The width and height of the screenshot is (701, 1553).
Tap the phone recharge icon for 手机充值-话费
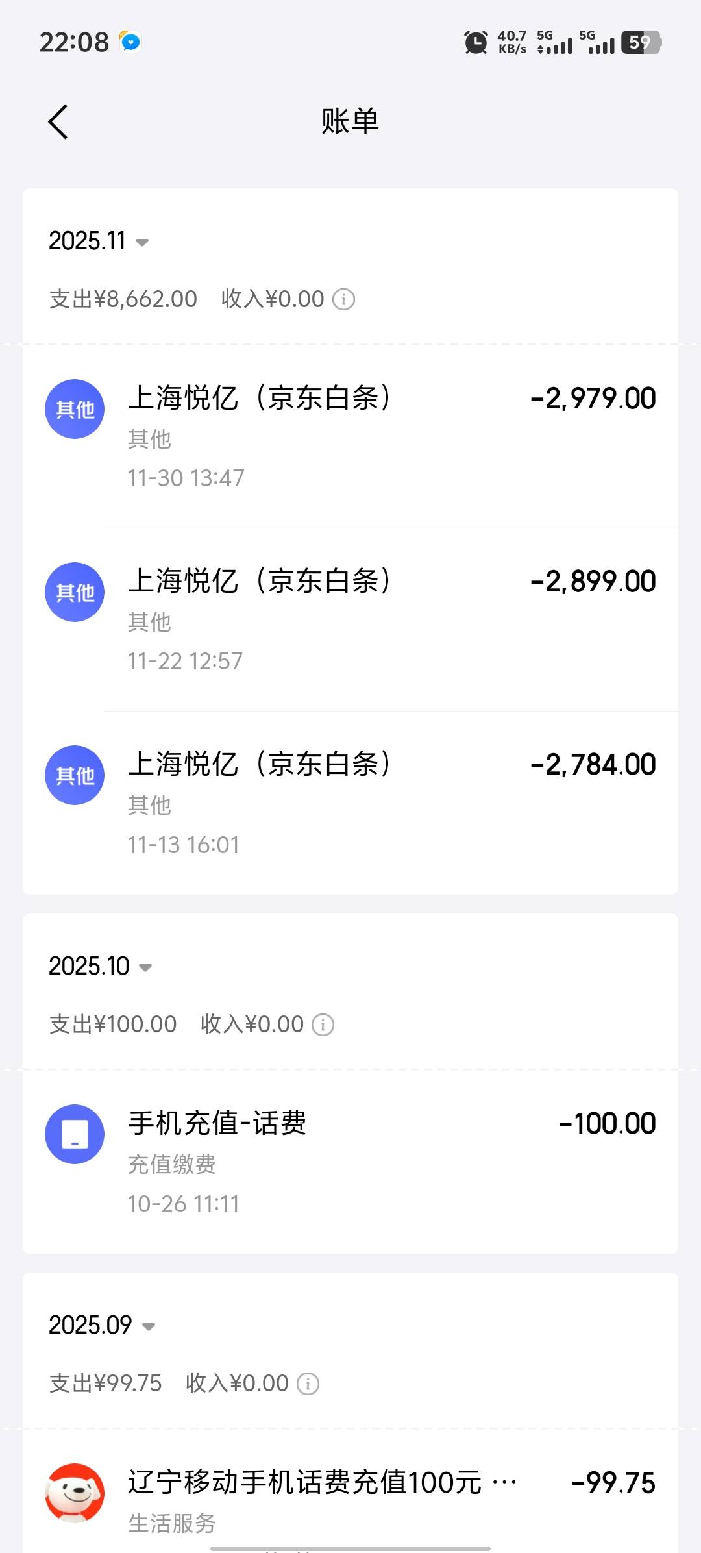point(75,1134)
